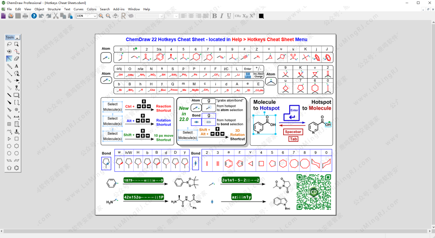Viewport: 435px width, 238px height.
Task: Toggle Italic text formatting
Action: pos(222,16)
